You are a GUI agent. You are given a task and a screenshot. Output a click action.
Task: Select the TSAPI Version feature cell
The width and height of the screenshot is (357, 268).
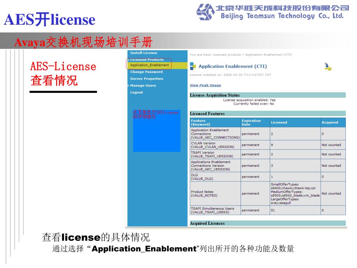[215, 154]
